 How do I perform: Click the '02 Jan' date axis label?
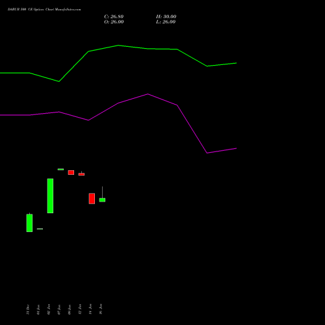49,309
